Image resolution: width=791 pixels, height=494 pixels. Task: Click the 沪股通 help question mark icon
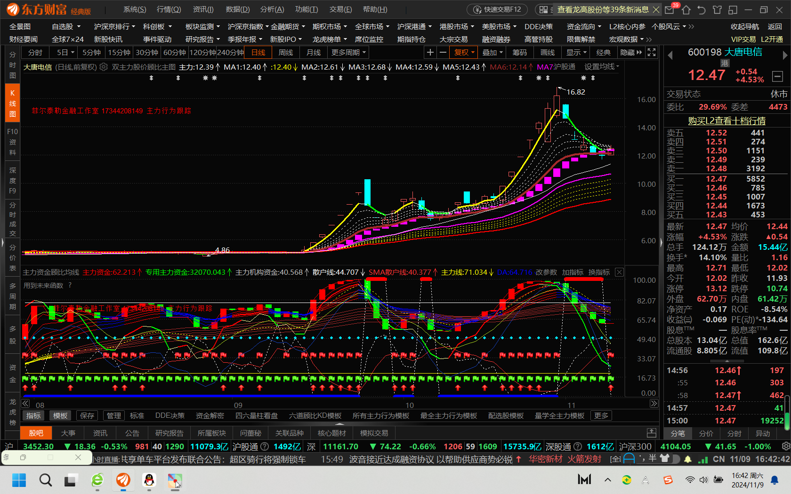click(x=265, y=446)
